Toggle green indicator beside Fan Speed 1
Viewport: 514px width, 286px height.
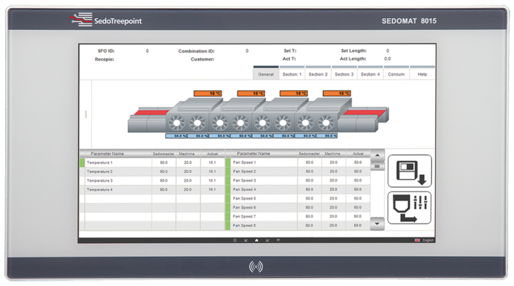228,162
